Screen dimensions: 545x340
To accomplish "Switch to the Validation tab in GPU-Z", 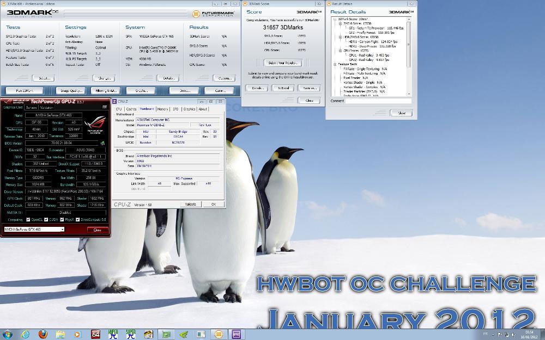I will (46, 108).
